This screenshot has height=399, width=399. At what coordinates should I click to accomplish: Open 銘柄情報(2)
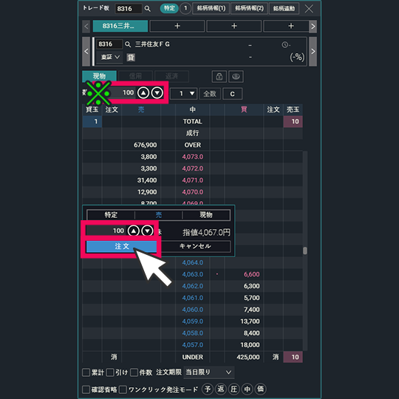coord(249,8)
